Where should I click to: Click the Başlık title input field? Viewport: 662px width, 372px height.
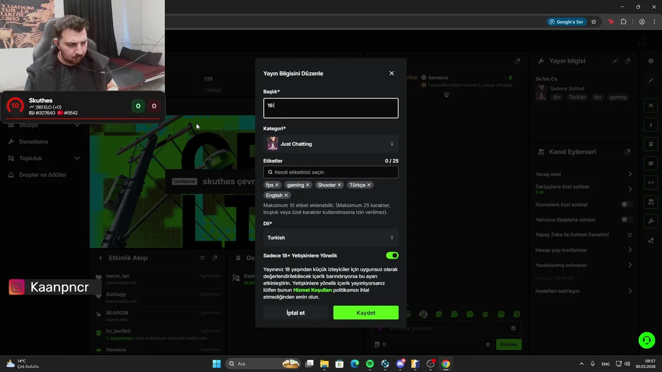[x=331, y=108]
